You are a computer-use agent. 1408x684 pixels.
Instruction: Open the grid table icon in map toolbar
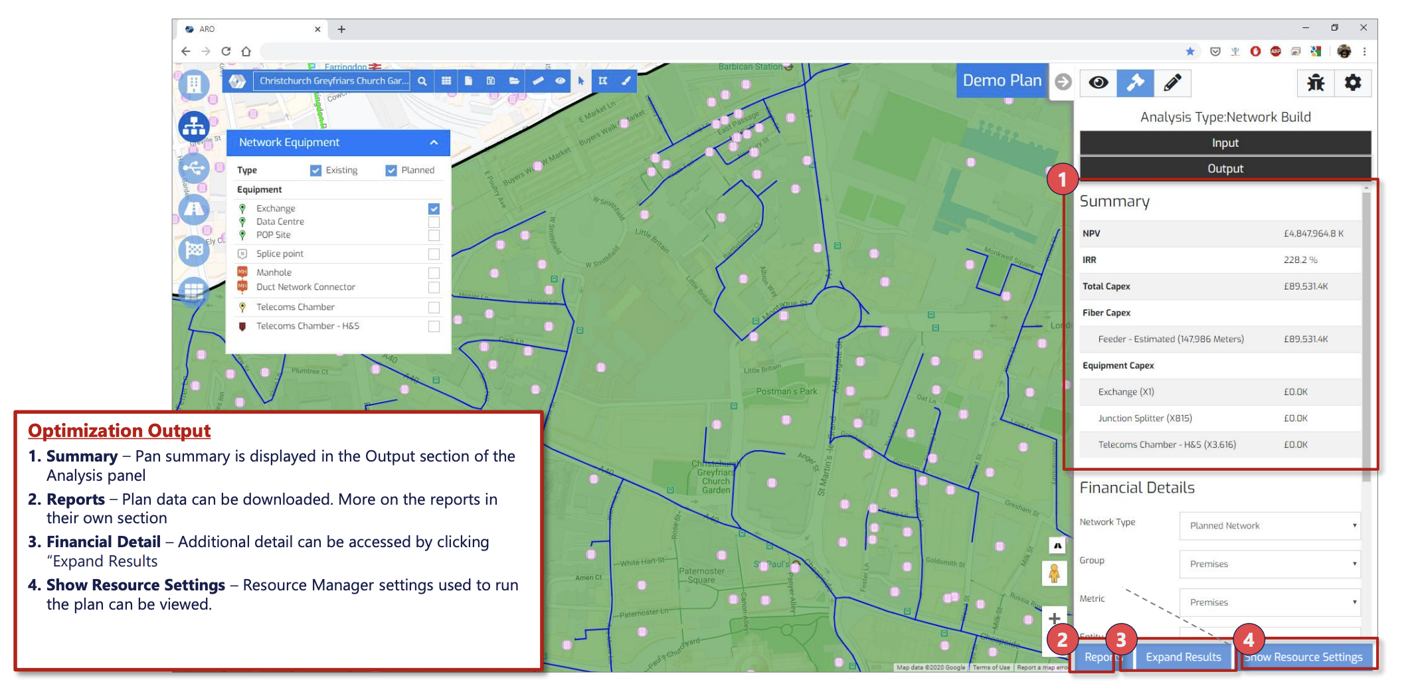(x=446, y=81)
